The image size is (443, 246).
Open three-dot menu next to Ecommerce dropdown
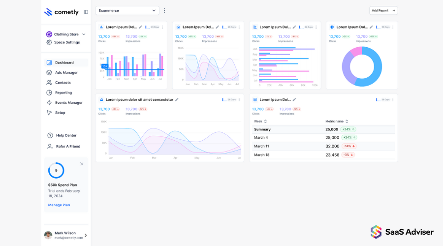(164, 11)
